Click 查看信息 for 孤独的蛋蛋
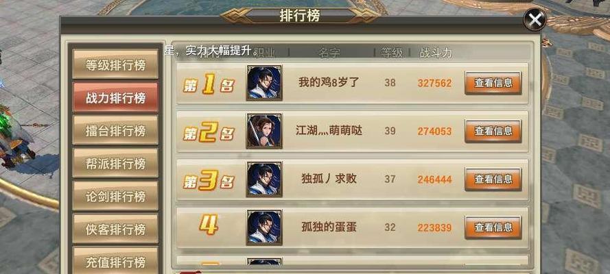 [493, 227]
